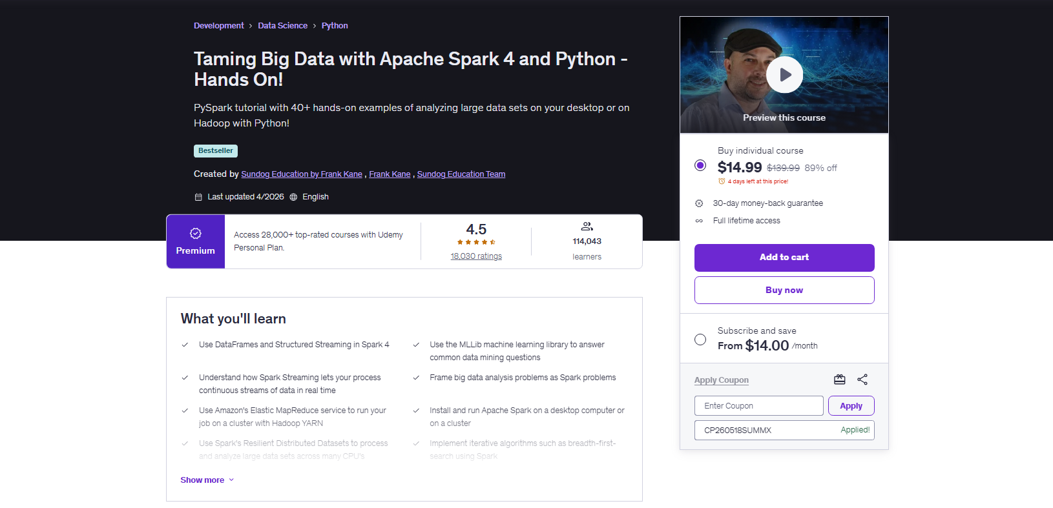Click 4 days left at this price text
1053x508 pixels.
(758, 181)
